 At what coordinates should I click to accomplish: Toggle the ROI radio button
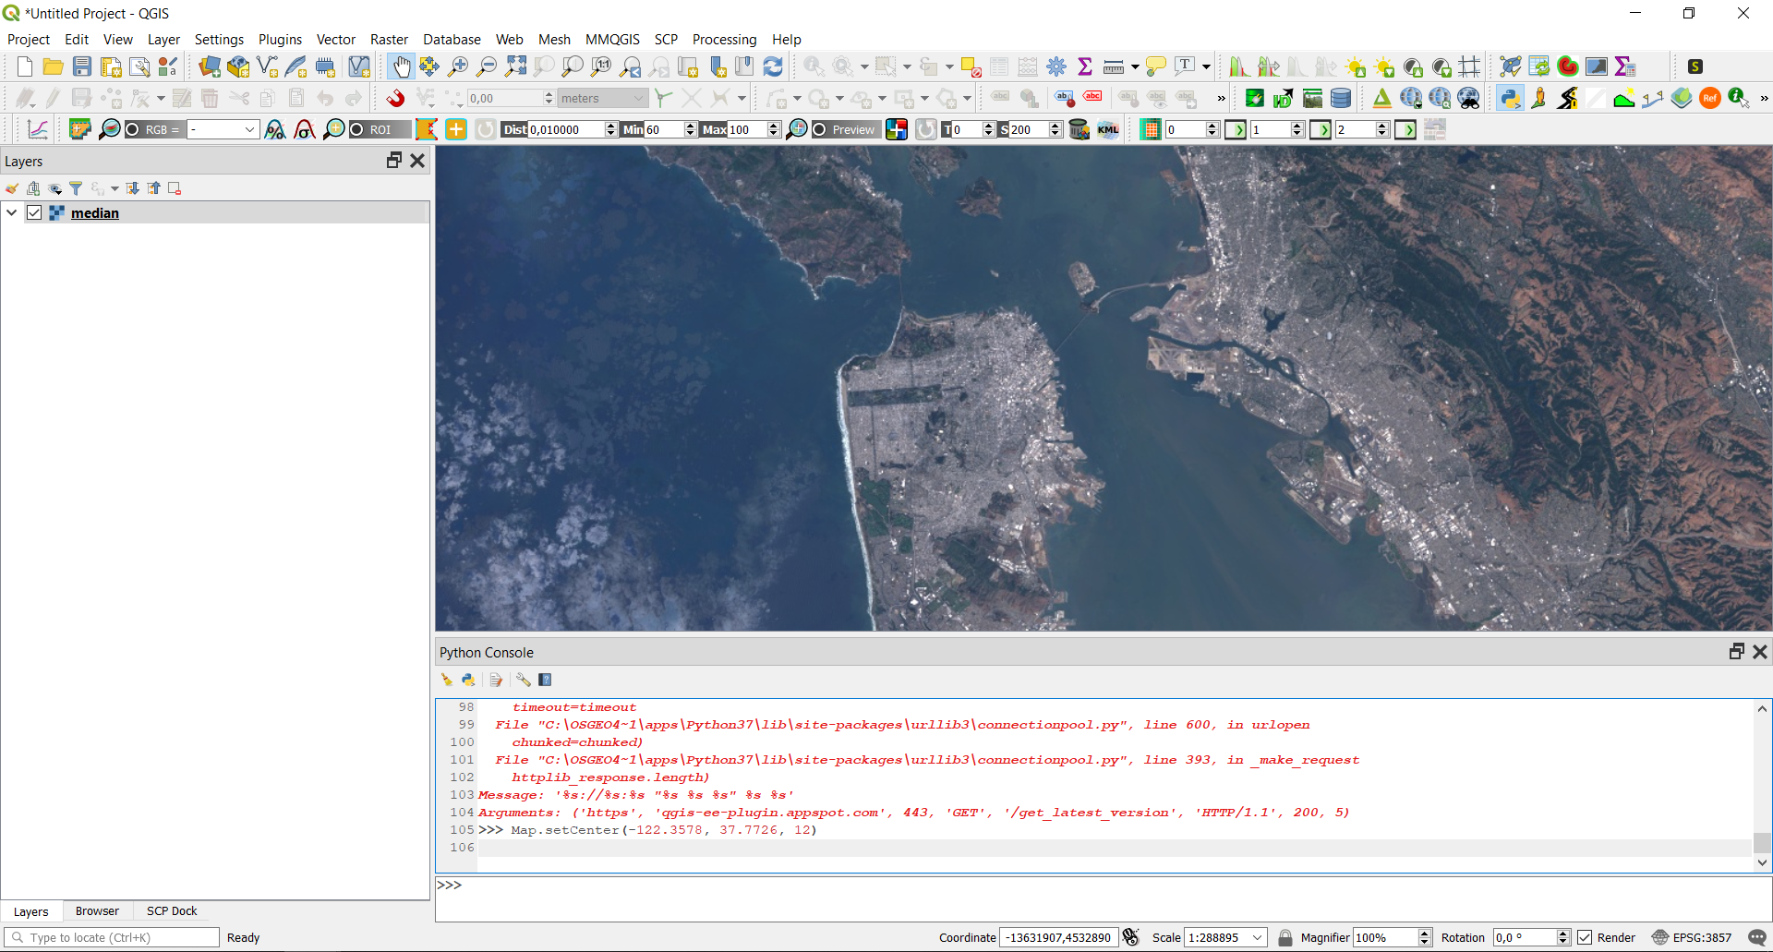(356, 129)
